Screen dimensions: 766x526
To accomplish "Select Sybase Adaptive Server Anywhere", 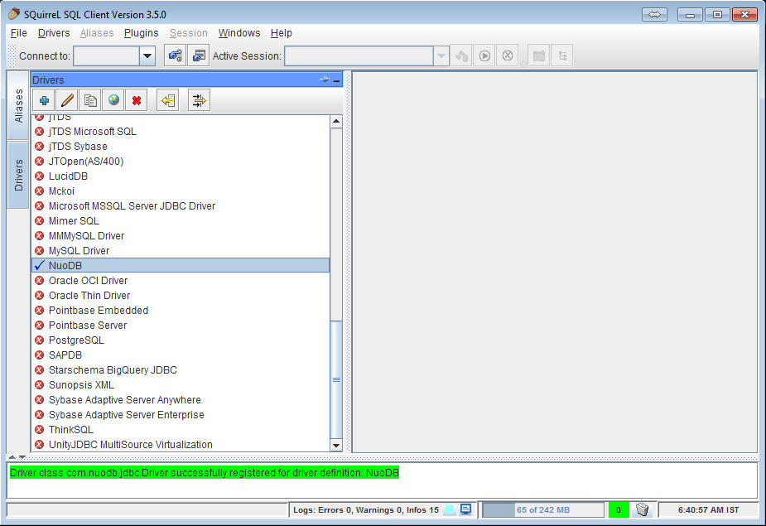I will tap(181, 400).
